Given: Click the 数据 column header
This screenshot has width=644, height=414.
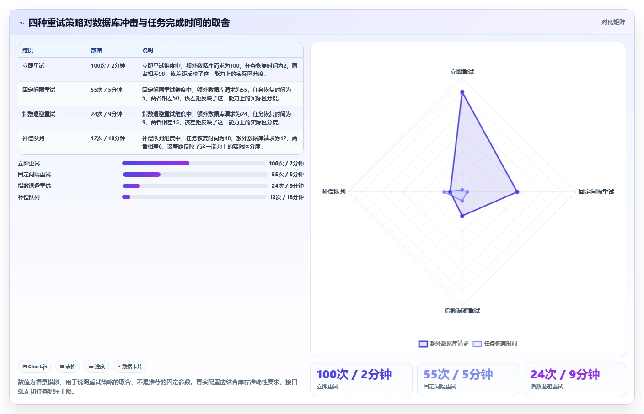Looking at the screenshot, I should [x=96, y=50].
